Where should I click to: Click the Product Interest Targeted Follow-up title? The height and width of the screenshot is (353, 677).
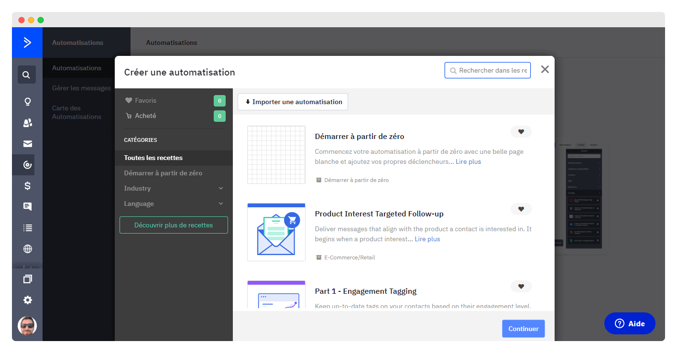379,214
